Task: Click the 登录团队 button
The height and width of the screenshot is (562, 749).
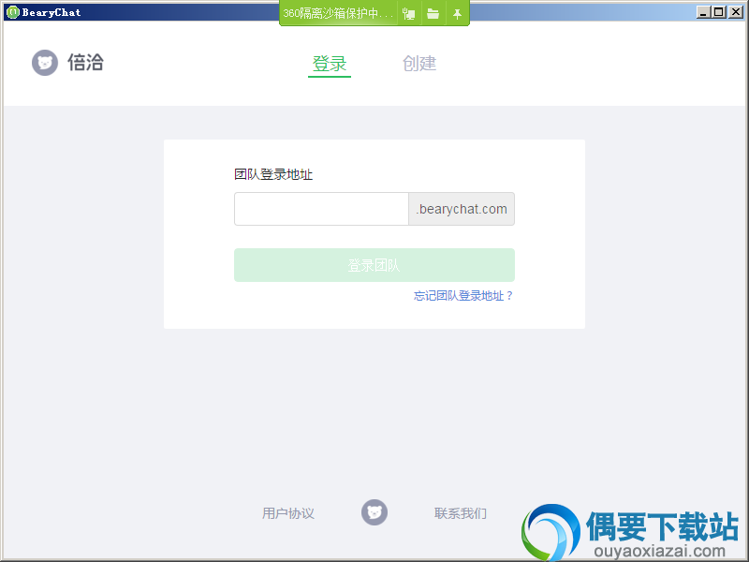Action: click(374, 265)
